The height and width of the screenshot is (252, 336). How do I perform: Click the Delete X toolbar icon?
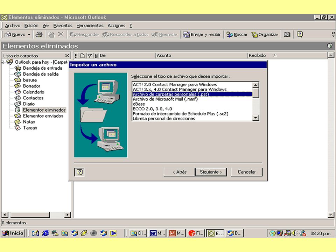click(x=61, y=34)
